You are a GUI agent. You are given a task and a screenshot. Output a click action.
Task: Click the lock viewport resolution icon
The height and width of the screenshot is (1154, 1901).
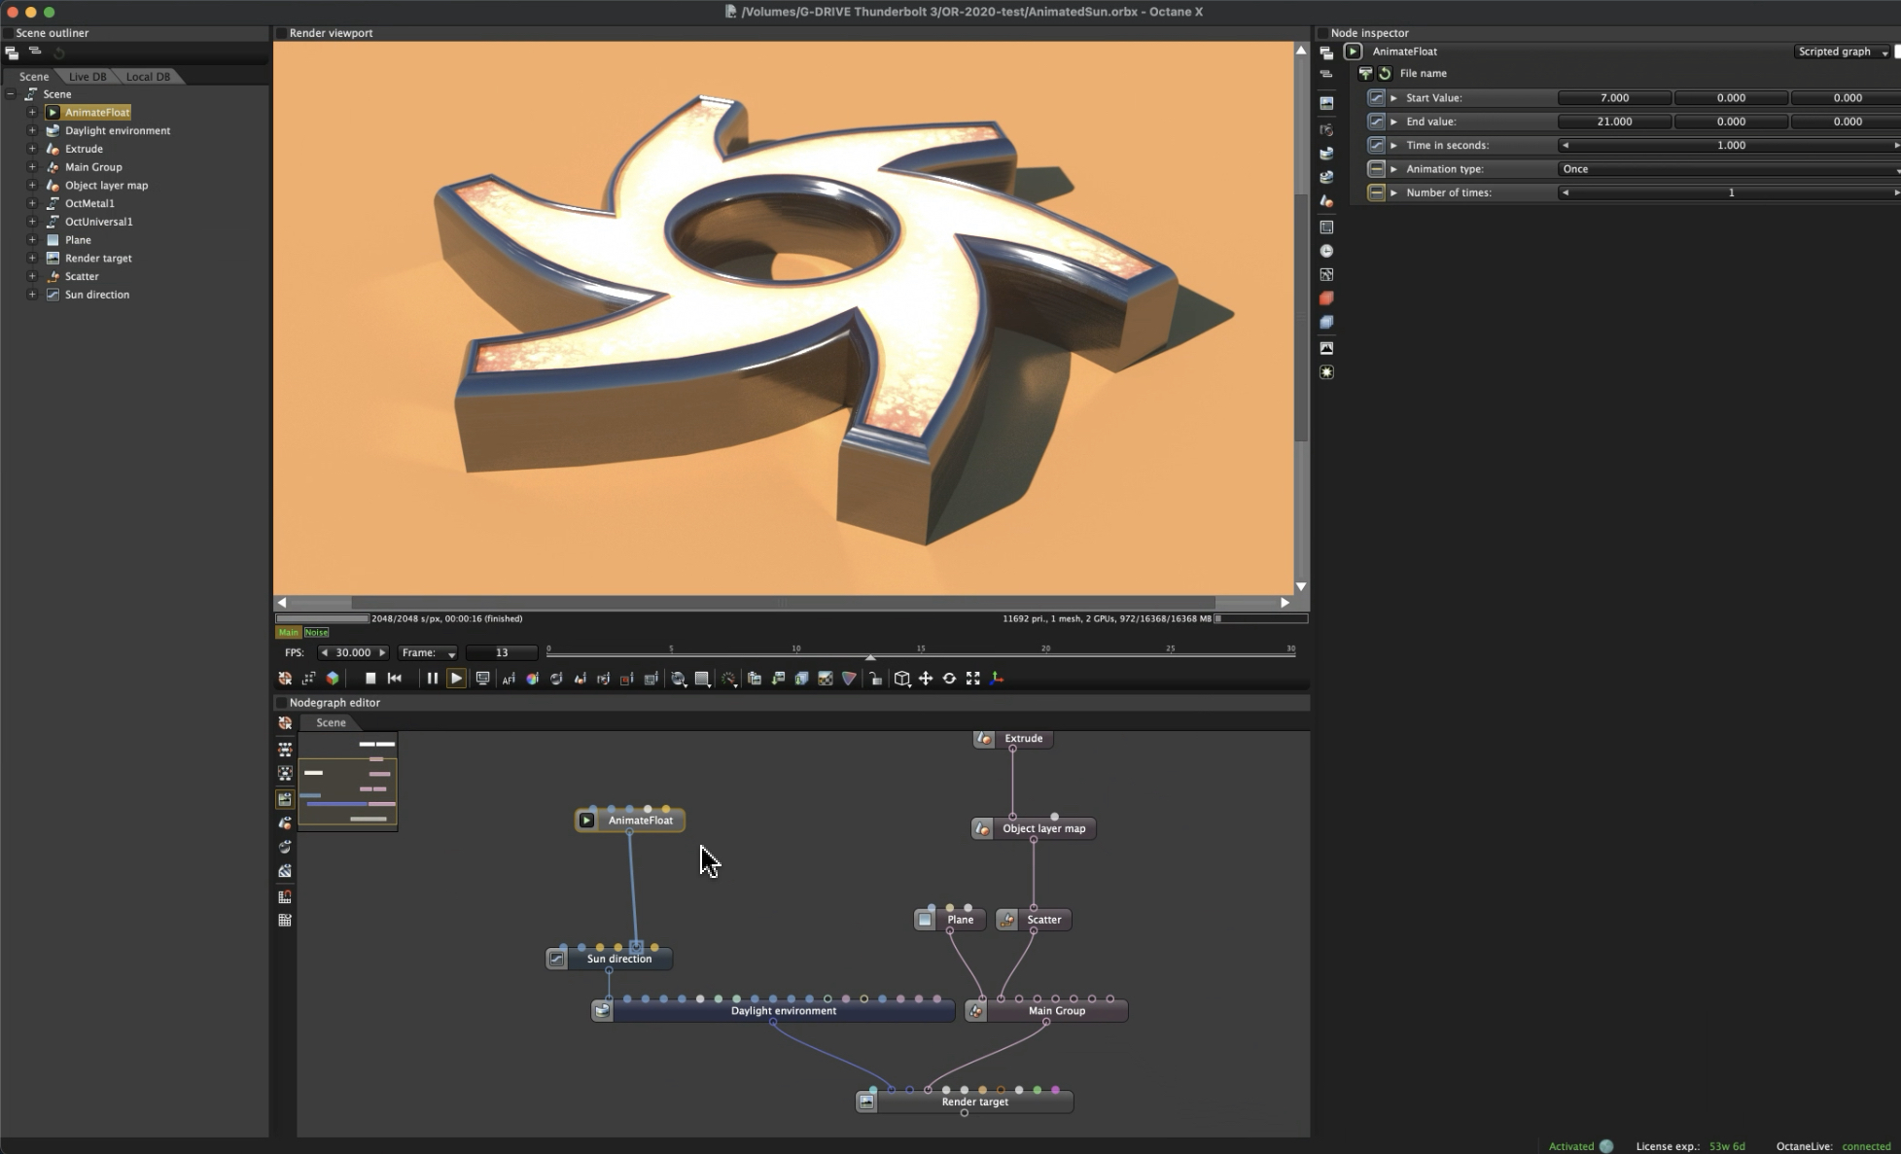coord(875,679)
